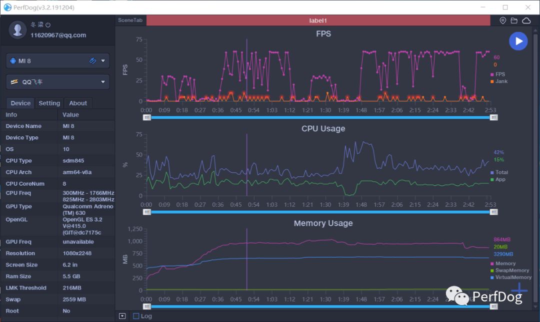Click FPS chart left range handle
The height and width of the screenshot is (322, 540).
(146, 118)
